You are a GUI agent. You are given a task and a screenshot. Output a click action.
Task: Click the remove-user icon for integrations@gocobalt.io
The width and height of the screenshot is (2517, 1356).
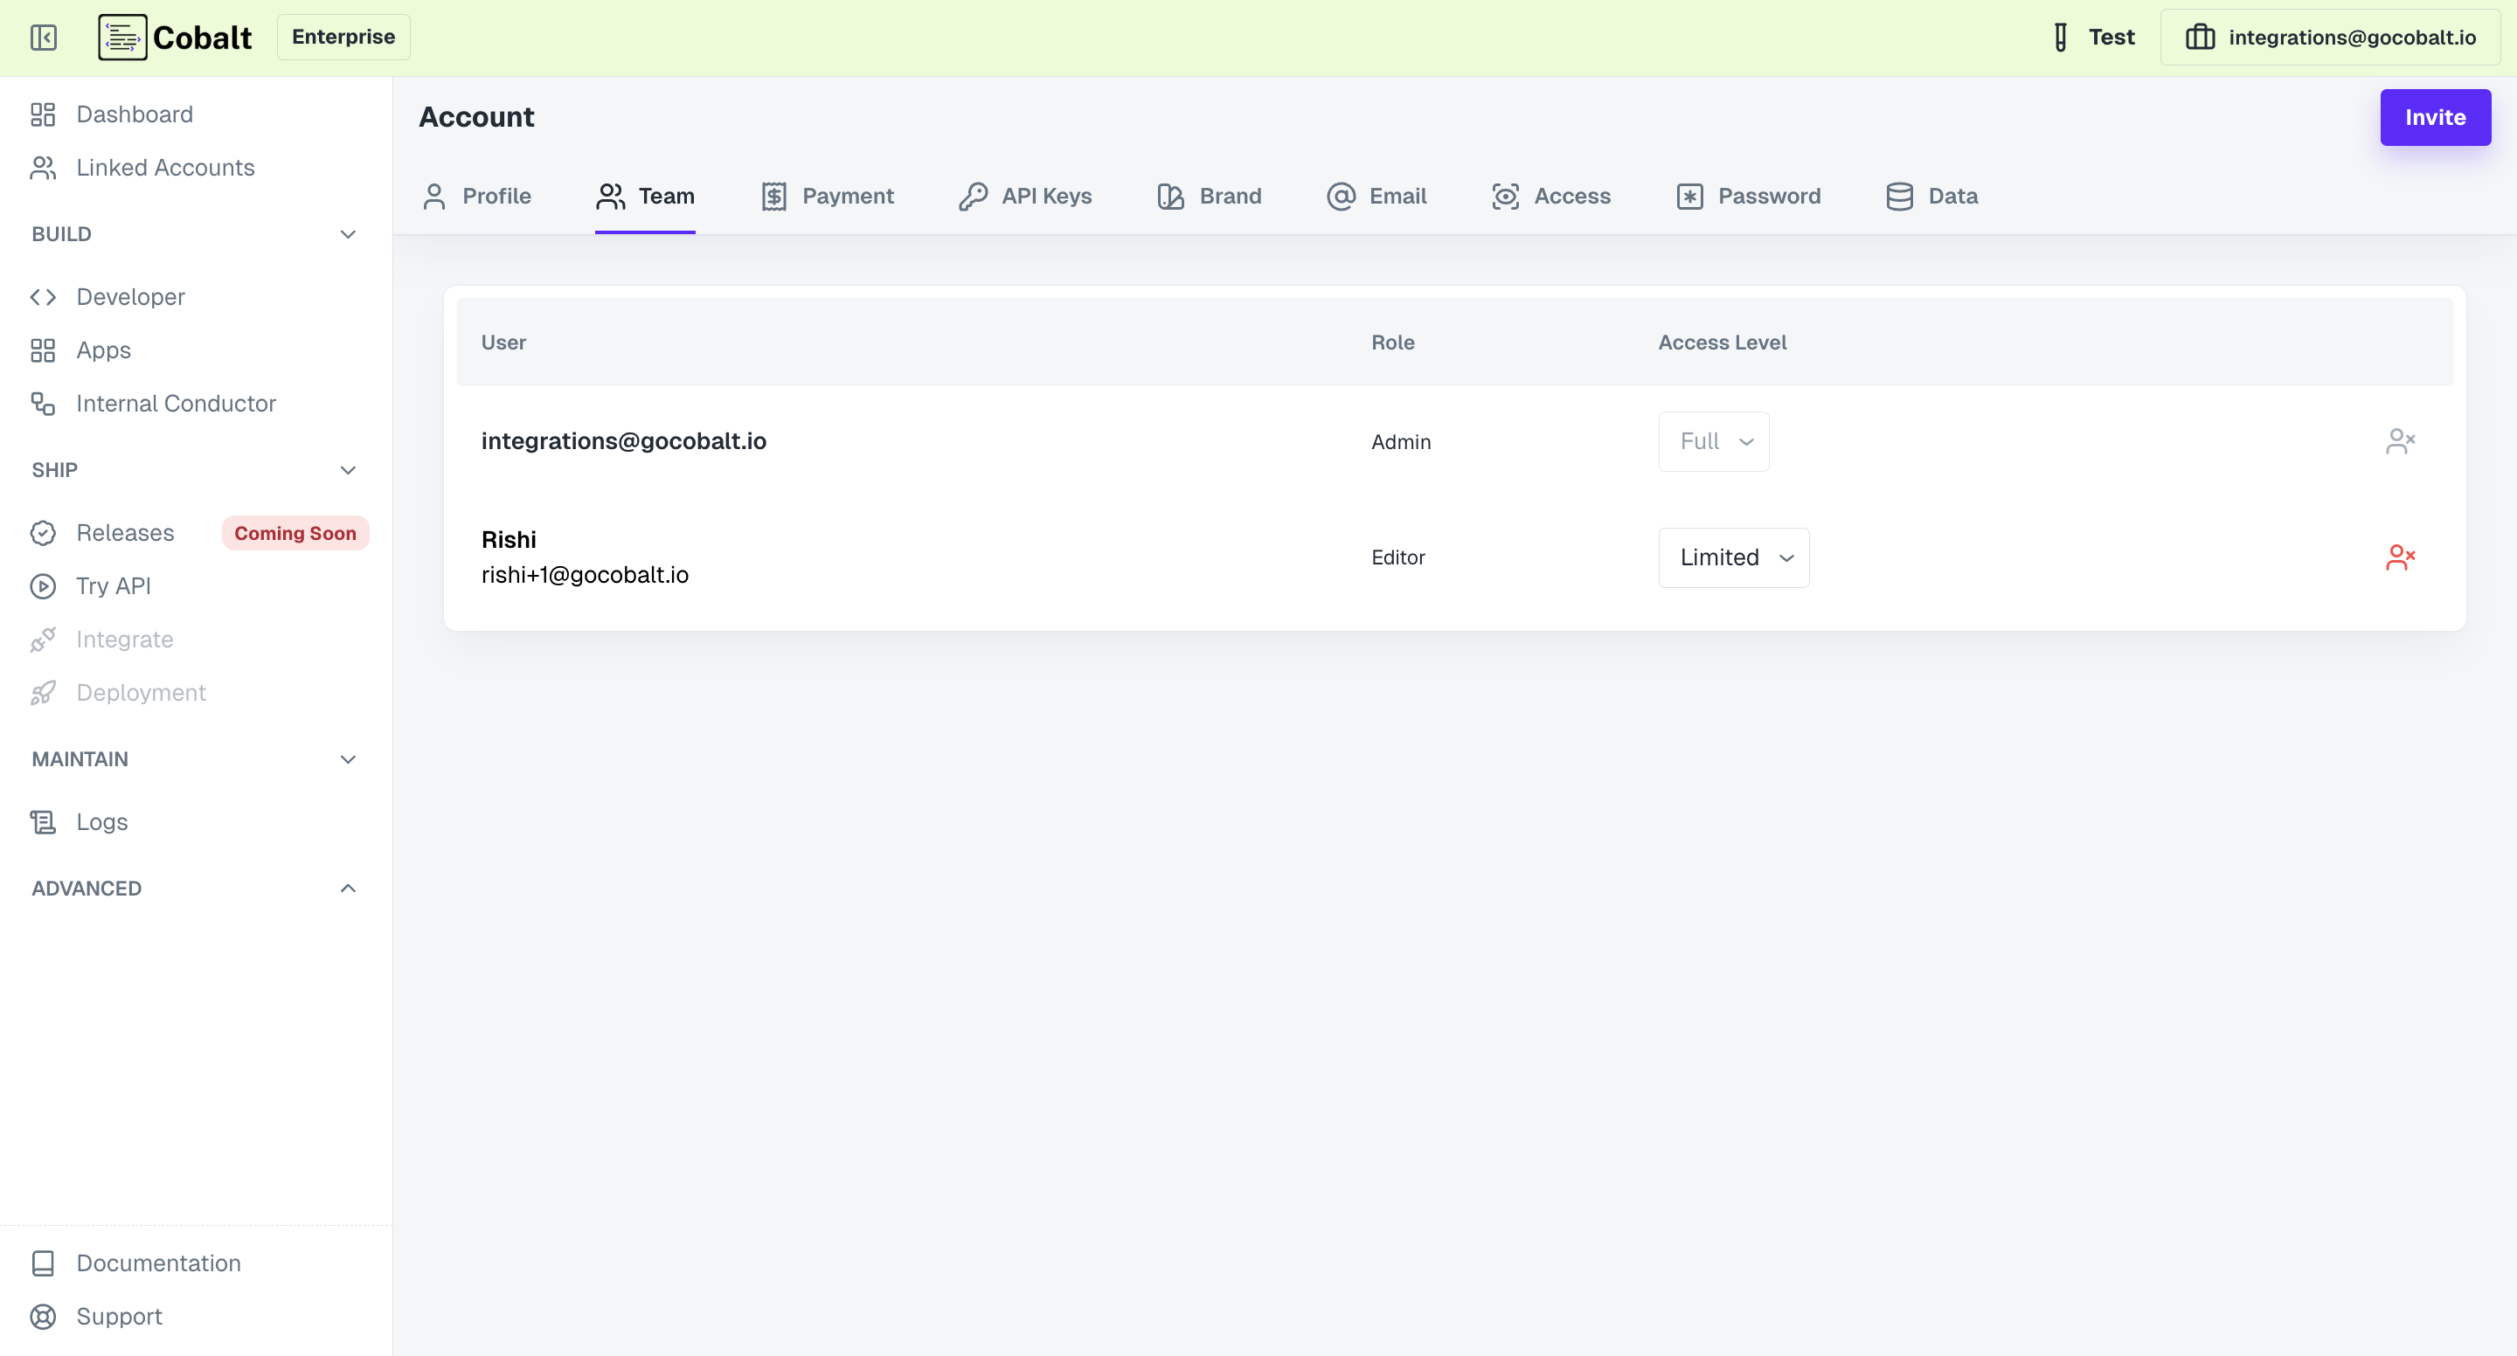[x=2400, y=440]
